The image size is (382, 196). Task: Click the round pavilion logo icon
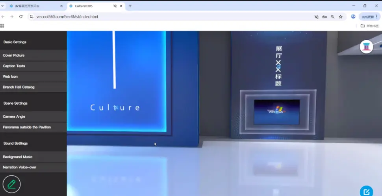click(366, 47)
